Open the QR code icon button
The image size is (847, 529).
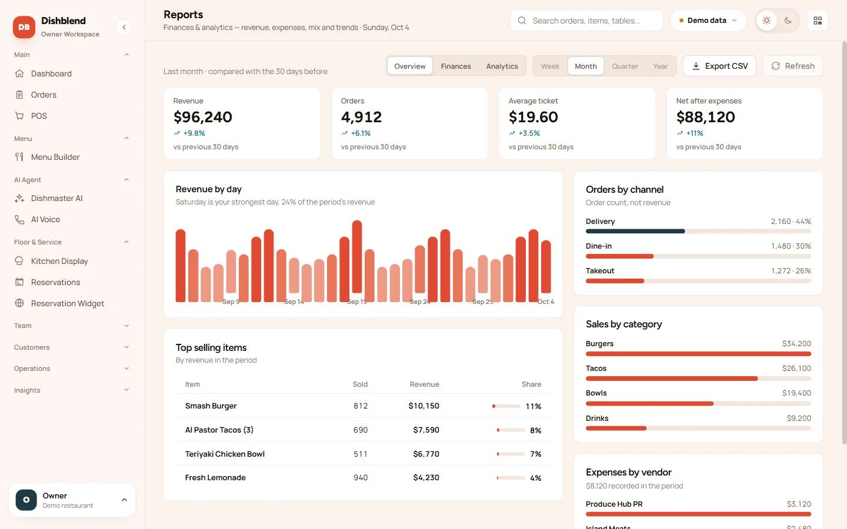[818, 21]
